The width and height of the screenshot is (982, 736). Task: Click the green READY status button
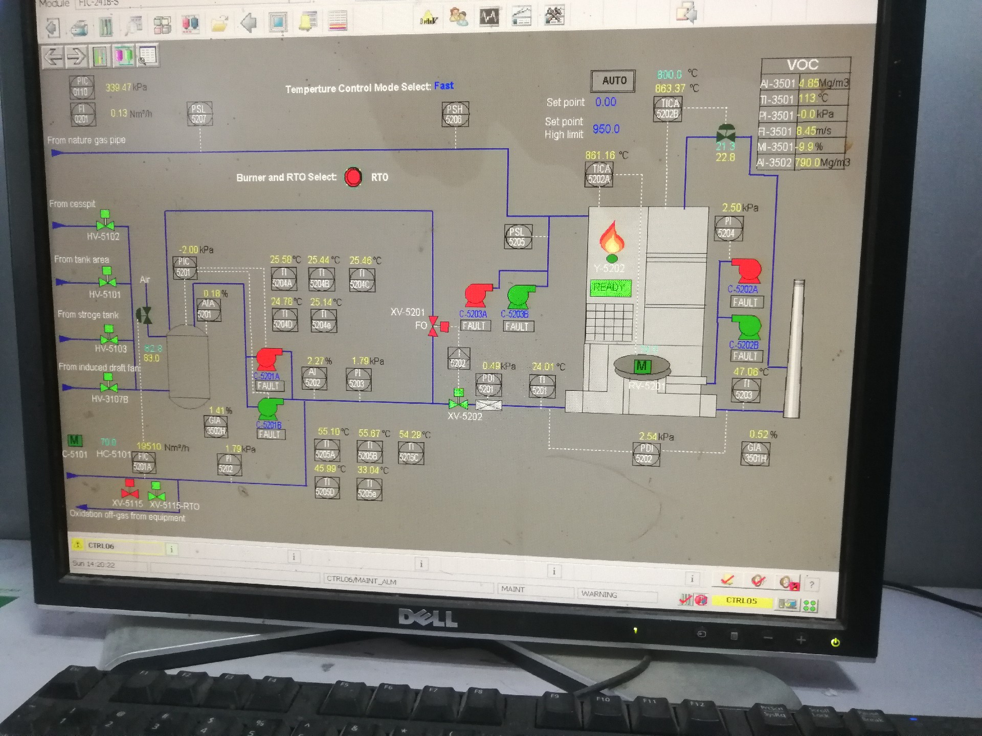(610, 287)
